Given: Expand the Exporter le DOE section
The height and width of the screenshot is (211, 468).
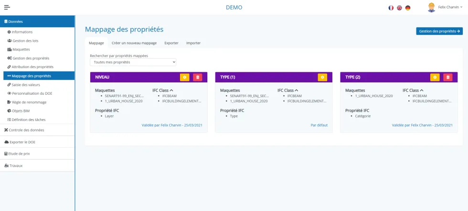Looking at the screenshot, I should coord(37,142).
